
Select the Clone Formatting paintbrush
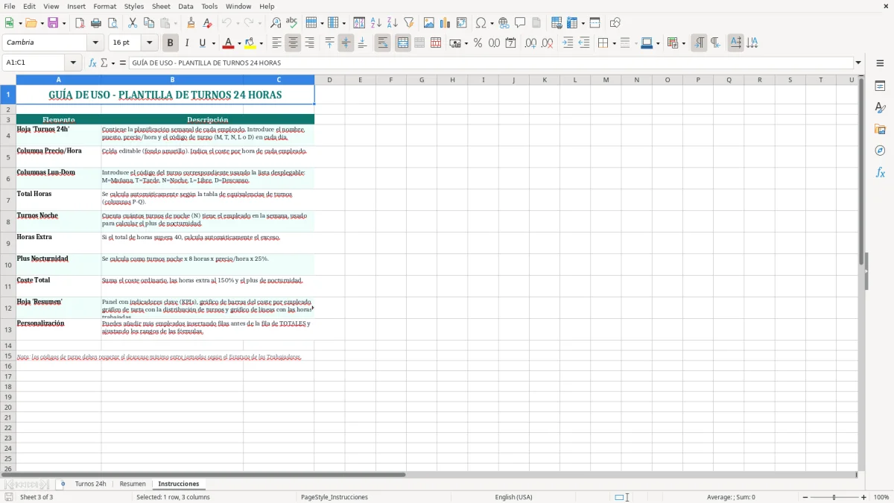click(191, 23)
